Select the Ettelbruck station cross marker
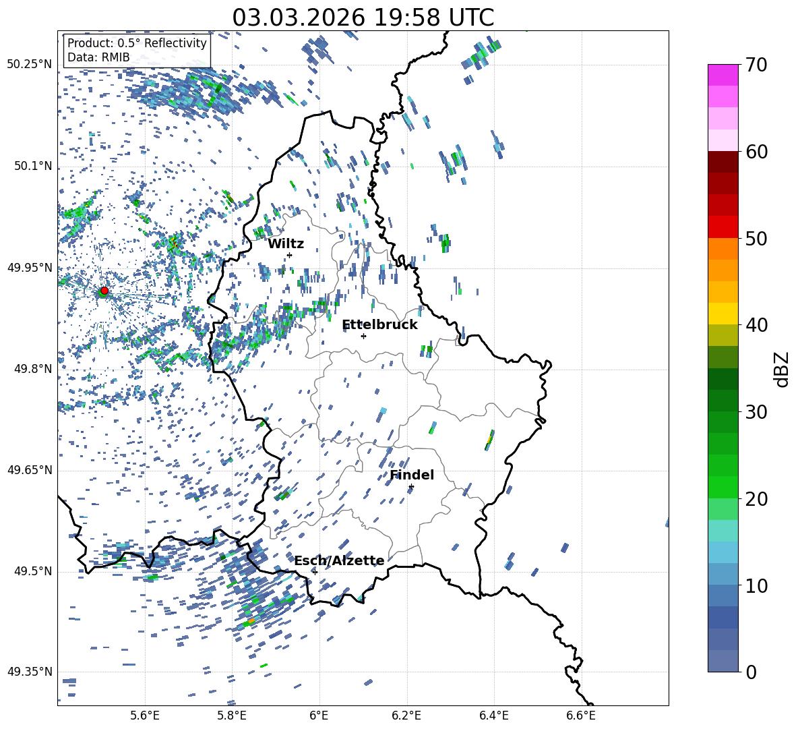 click(x=363, y=336)
